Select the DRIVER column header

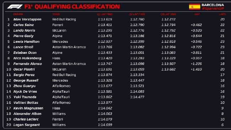coord(18,14)
